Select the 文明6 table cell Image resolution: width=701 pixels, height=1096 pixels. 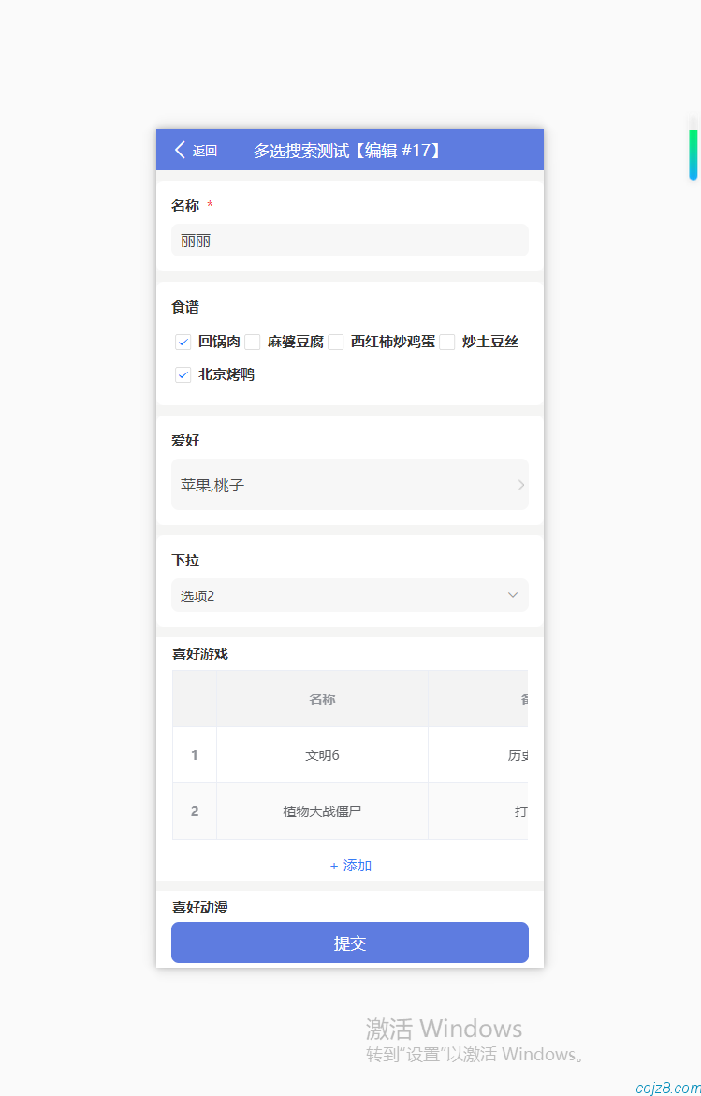(322, 755)
